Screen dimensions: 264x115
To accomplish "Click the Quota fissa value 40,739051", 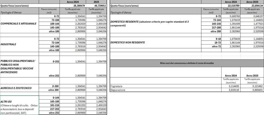I will 96,6.
